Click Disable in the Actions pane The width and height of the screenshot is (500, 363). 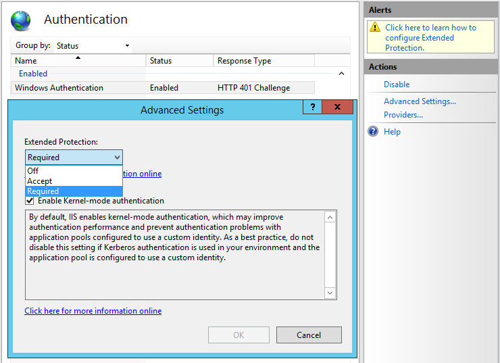(x=397, y=84)
